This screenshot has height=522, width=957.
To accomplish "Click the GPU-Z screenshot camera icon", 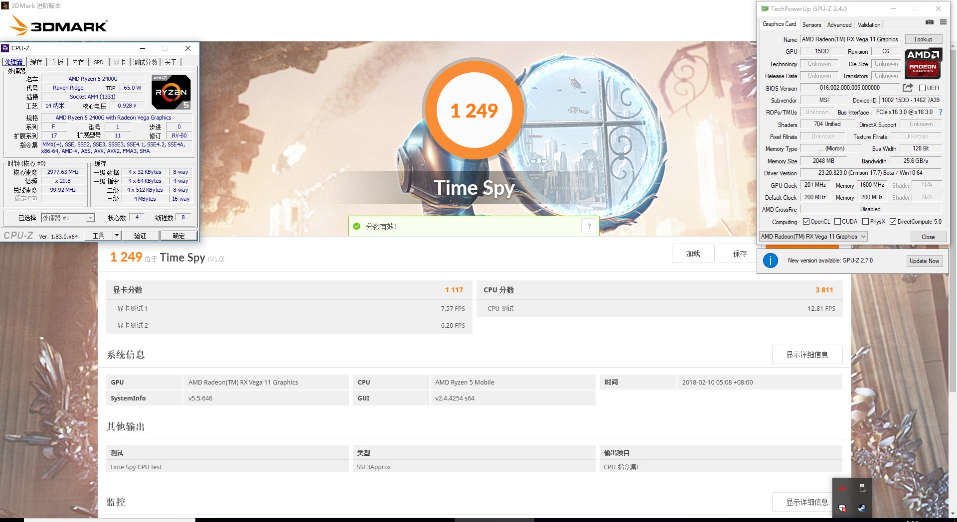I will click(929, 22).
